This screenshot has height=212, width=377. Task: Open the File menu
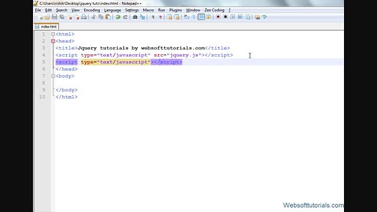tap(38, 10)
